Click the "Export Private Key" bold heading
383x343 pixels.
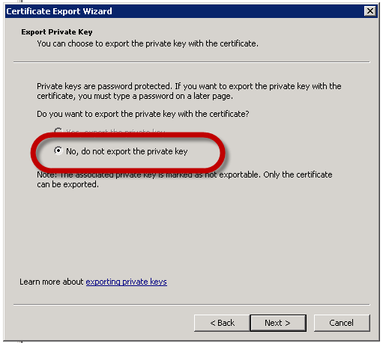pos(57,32)
